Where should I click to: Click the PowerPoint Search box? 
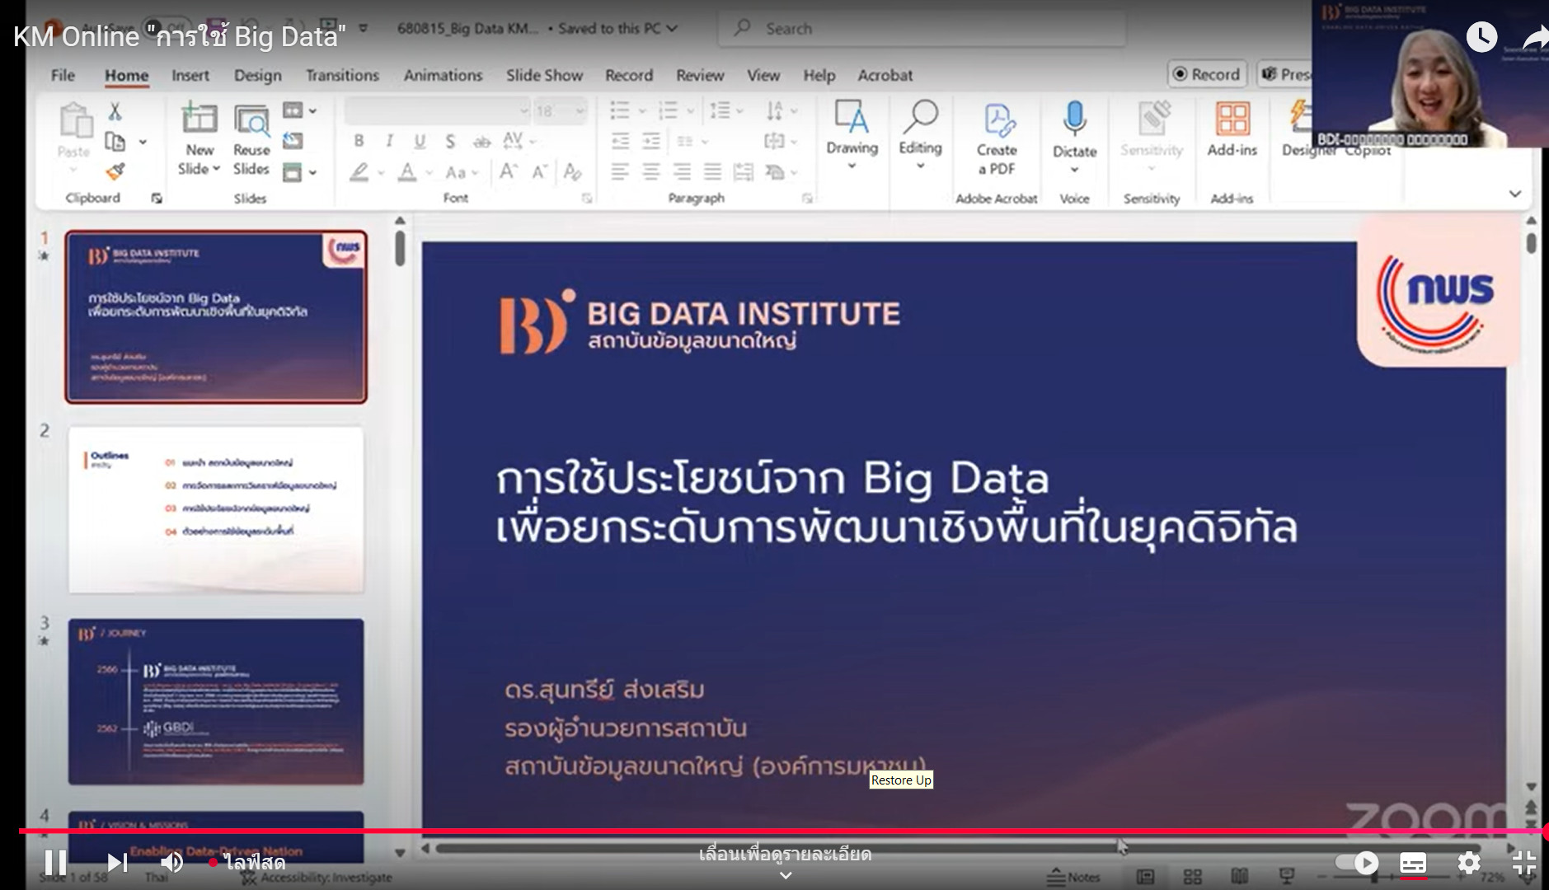(x=922, y=29)
